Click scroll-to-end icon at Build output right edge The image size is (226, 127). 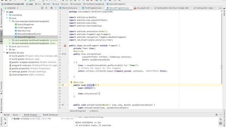tap(220, 123)
